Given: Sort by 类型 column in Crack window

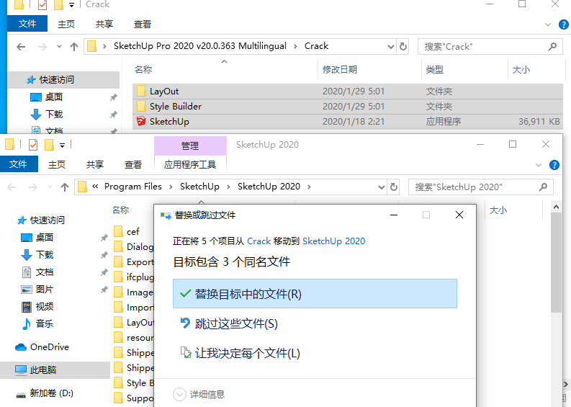Looking at the screenshot, I should tap(435, 70).
